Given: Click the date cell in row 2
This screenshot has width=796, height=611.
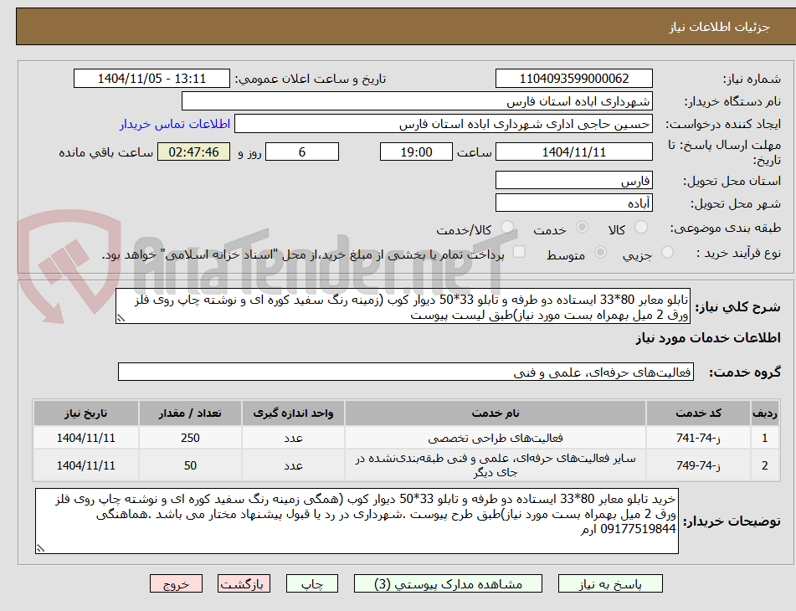Looking at the screenshot, I should tap(85, 465).
